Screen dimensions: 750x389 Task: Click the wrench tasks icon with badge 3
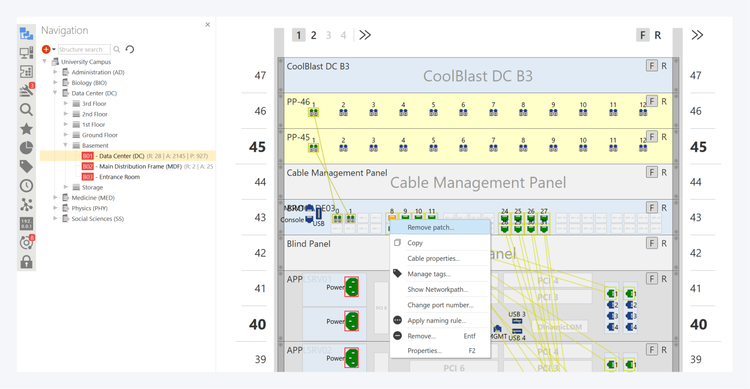(x=26, y=91)
